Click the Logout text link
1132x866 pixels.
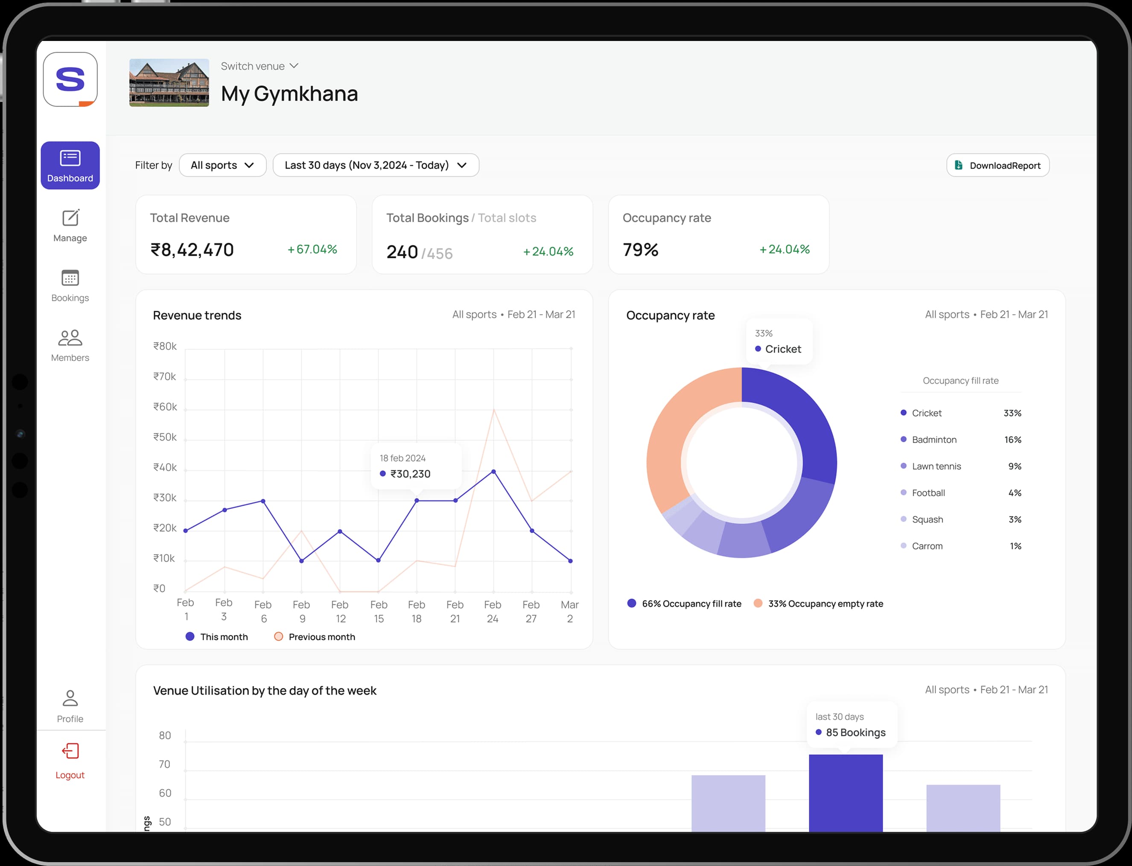click(x=70, y=775)
